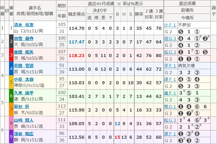The width and height of the screenshot is (217, 144).
Task: Open previous venue link 垣G3
Action: coord(170,38)
